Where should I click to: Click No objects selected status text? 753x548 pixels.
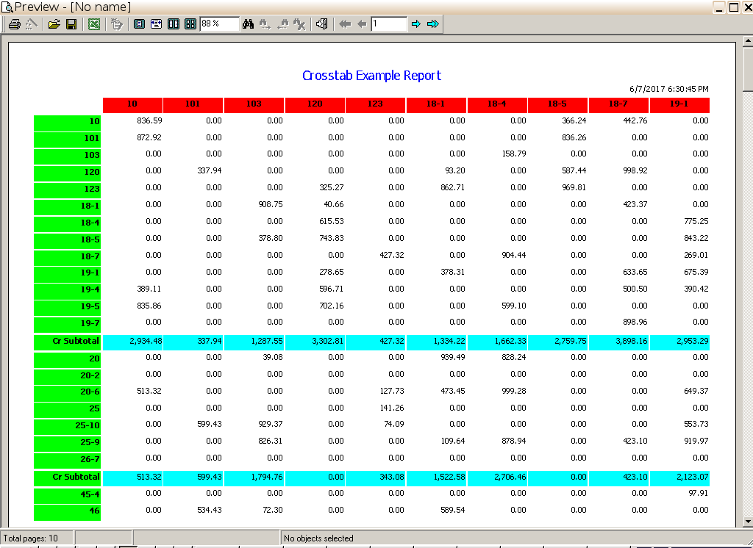pos(318,539)
